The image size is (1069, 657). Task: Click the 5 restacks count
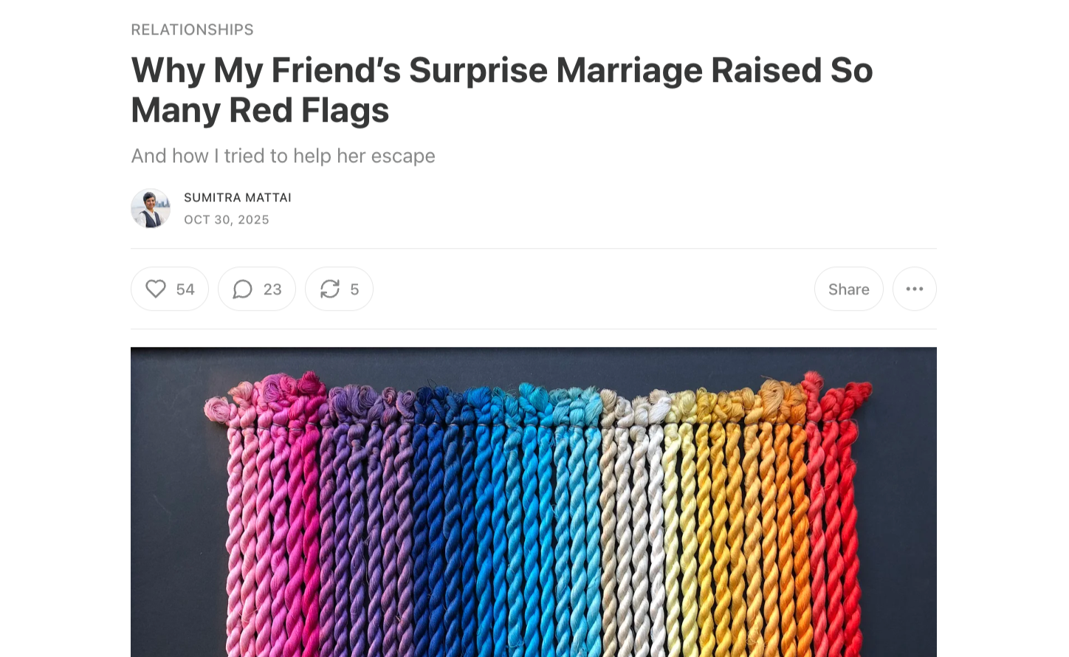[x=354, y=289]
